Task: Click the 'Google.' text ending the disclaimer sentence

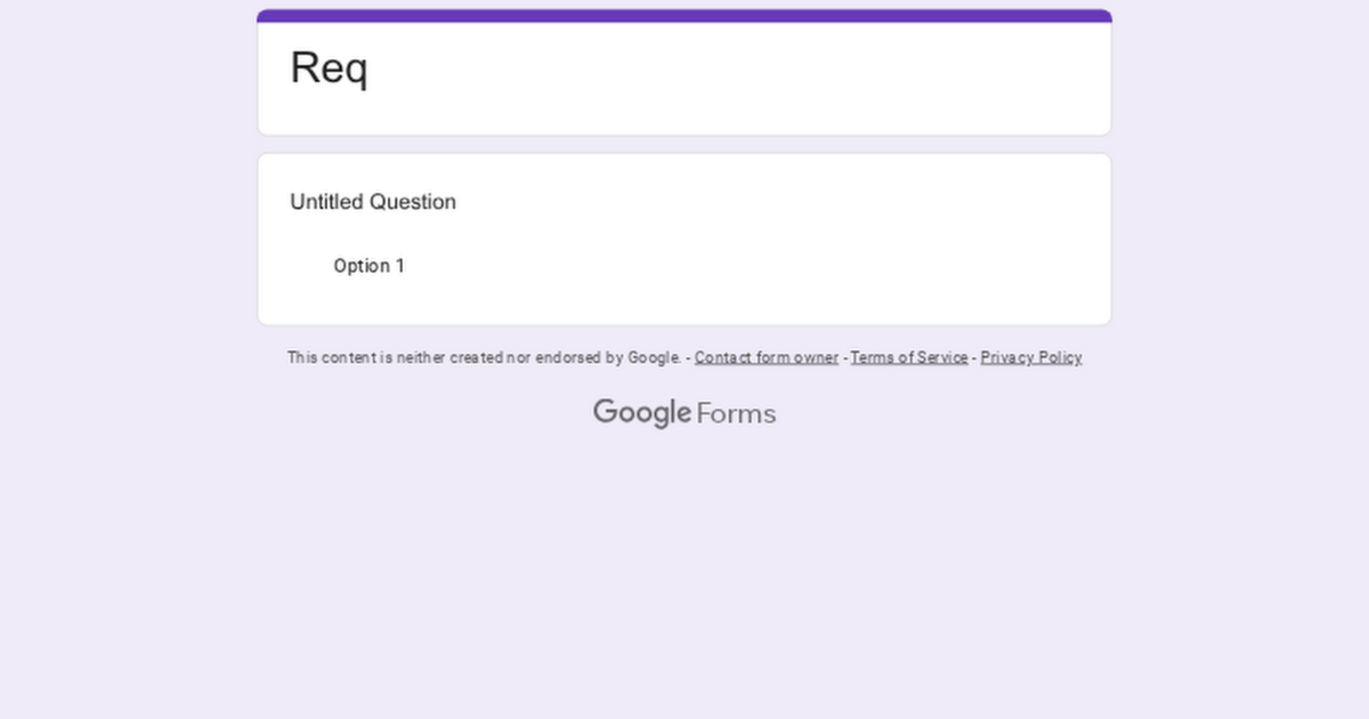Action: tap(654, 357)
